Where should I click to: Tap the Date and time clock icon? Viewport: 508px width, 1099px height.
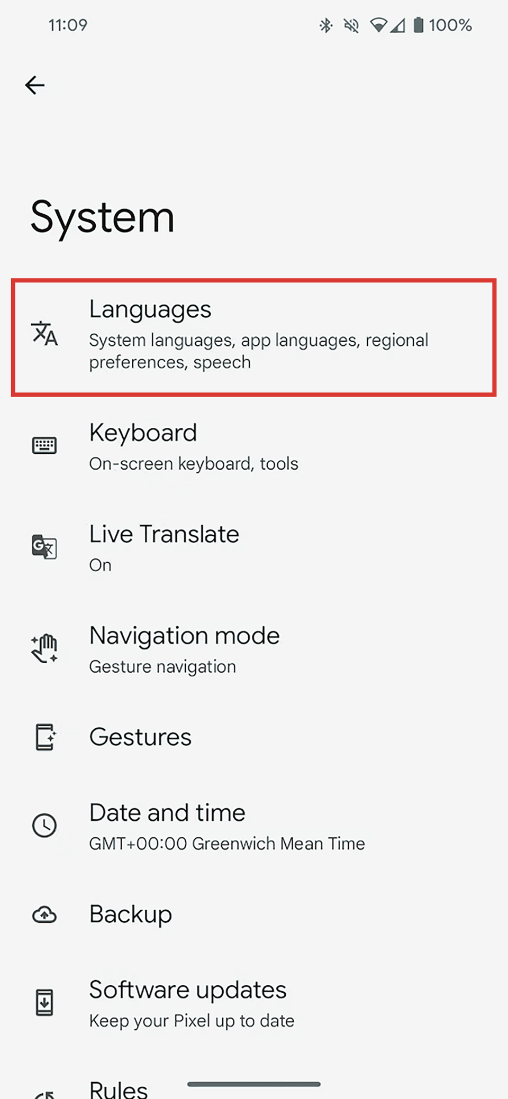point(44,826)
